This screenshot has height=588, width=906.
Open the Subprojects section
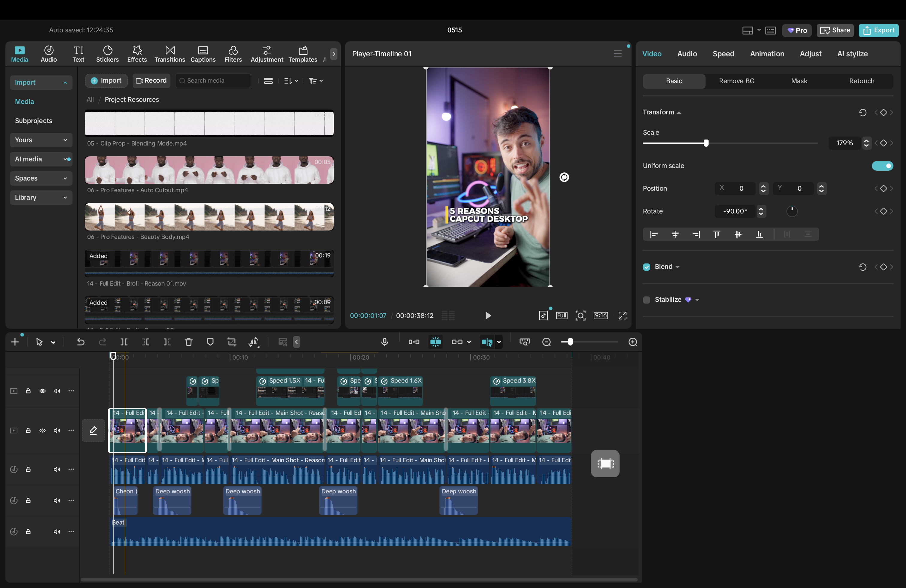34,121
